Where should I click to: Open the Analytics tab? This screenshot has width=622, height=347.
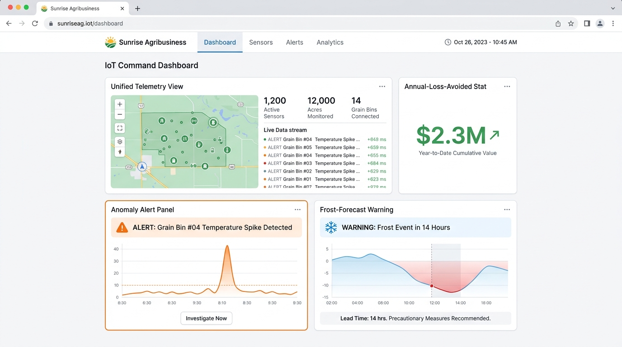click(x=330, y=42)
